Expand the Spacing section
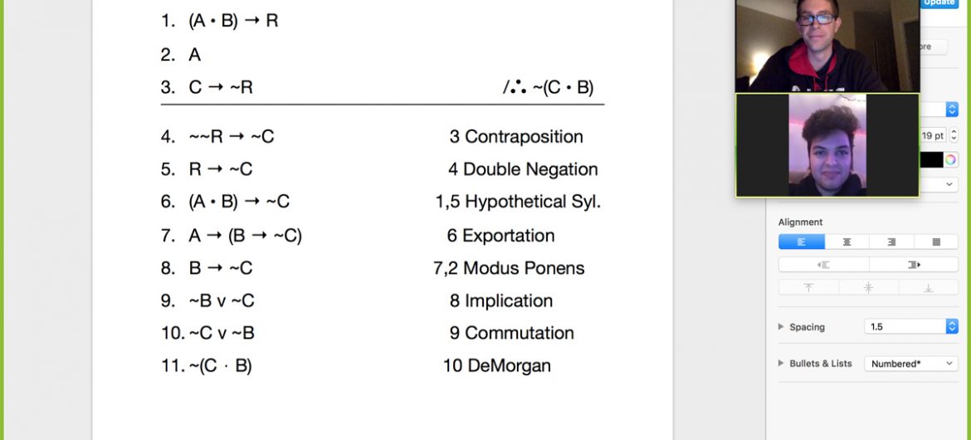 (x=781, y=327)
